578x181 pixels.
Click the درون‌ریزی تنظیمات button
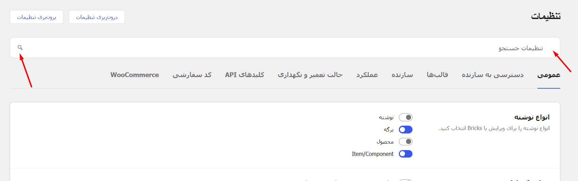(97, 17)
